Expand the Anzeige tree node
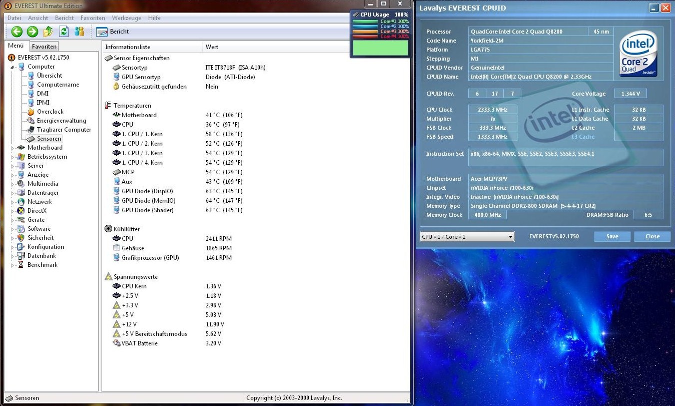Screen dimensions: 675x406 pos(13,175)
